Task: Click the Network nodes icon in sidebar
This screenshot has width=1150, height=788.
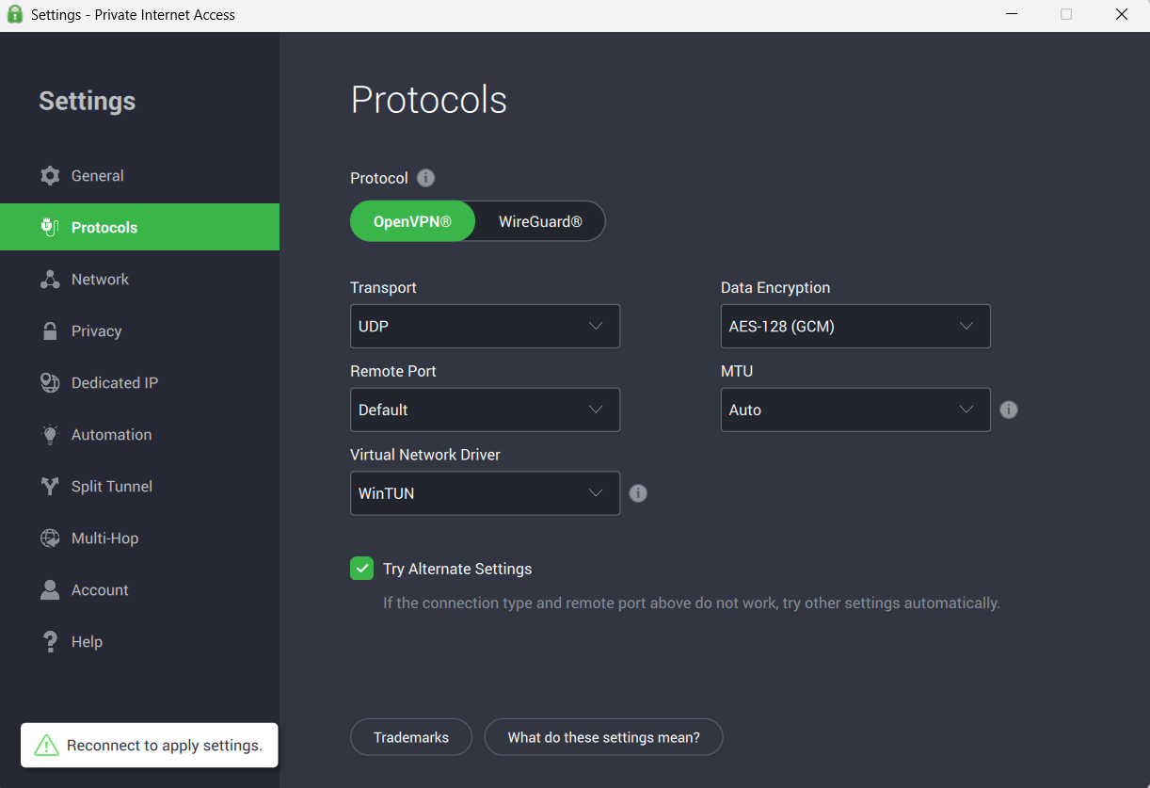Action: 50,280
